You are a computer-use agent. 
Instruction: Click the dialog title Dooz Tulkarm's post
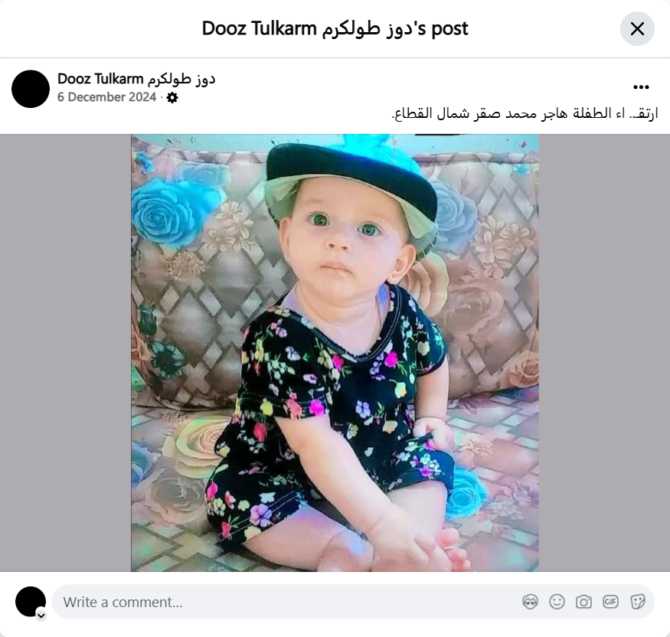[335, 29]
